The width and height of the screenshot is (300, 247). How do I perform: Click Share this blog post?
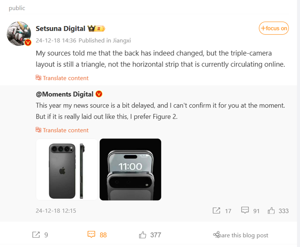241,235
